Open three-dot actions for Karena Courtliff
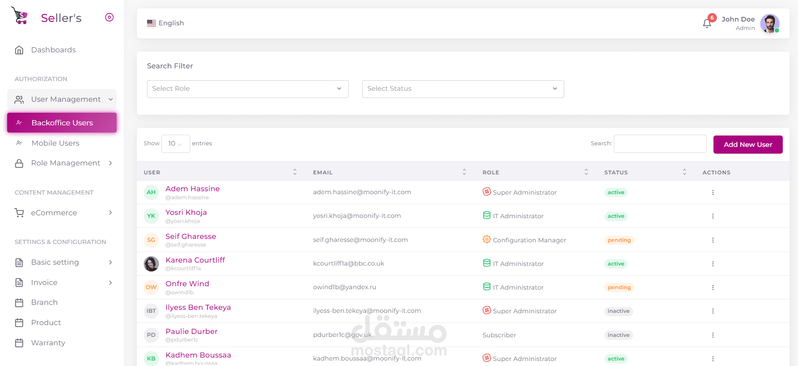Screen dimensions: 798x366 pos(713,264)
